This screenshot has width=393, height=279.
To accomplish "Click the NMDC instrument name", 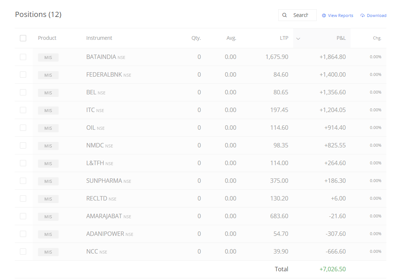I will [95, 145].
